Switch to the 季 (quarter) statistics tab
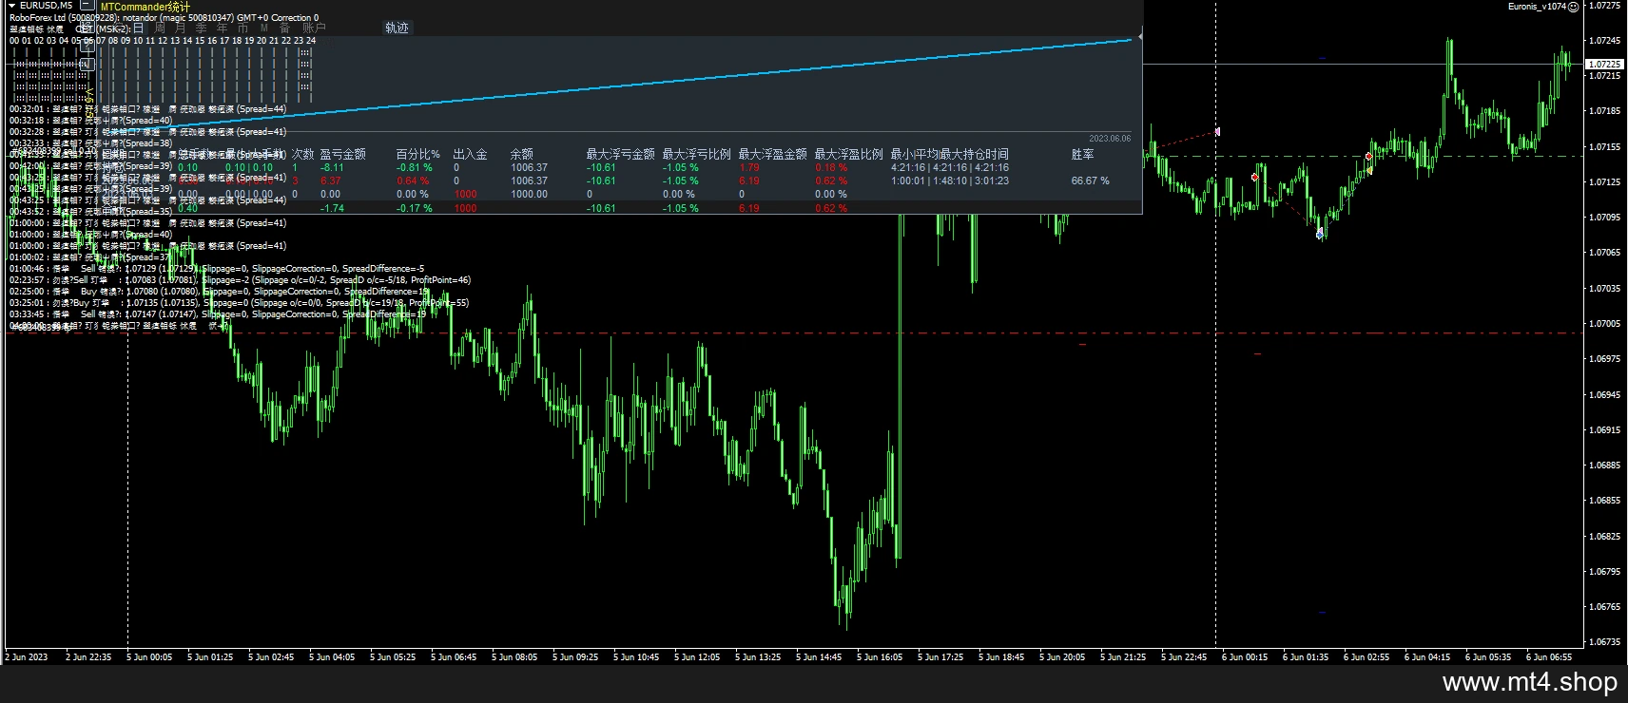1628x703 pixels. point(202,28)
